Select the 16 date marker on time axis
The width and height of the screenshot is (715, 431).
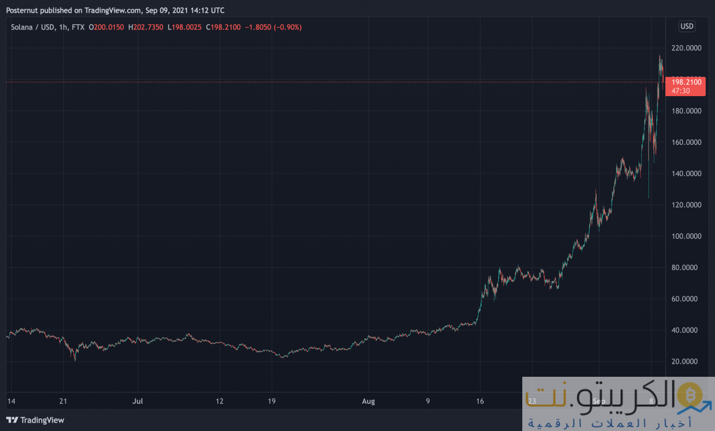pos(479,401)
